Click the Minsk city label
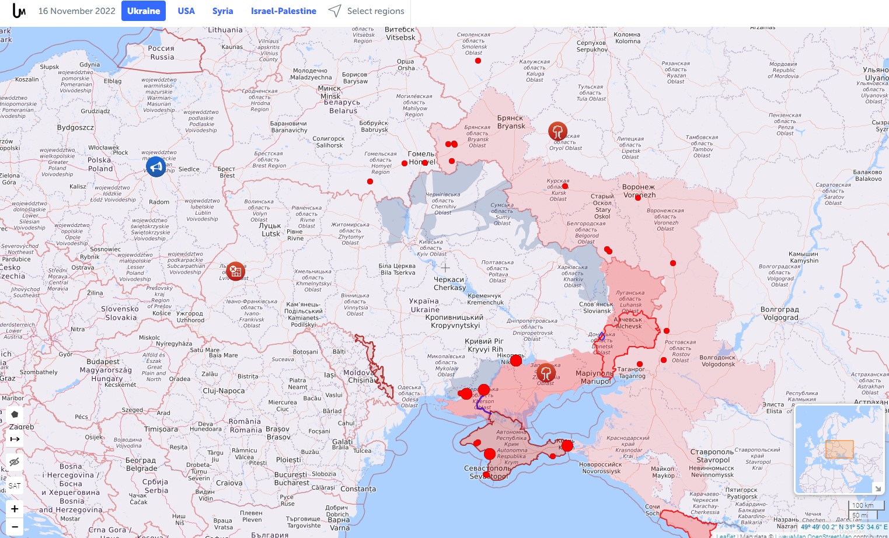The height and width of the screenshot is (538, 889). tap(330, 92)
